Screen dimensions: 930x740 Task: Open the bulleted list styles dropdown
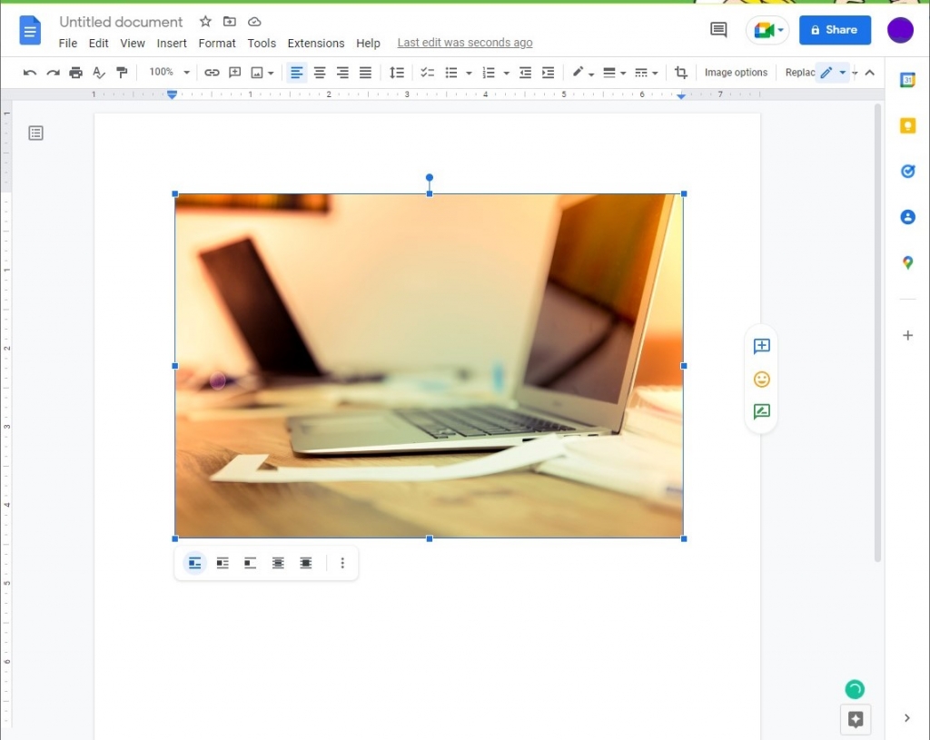(467, 72)
